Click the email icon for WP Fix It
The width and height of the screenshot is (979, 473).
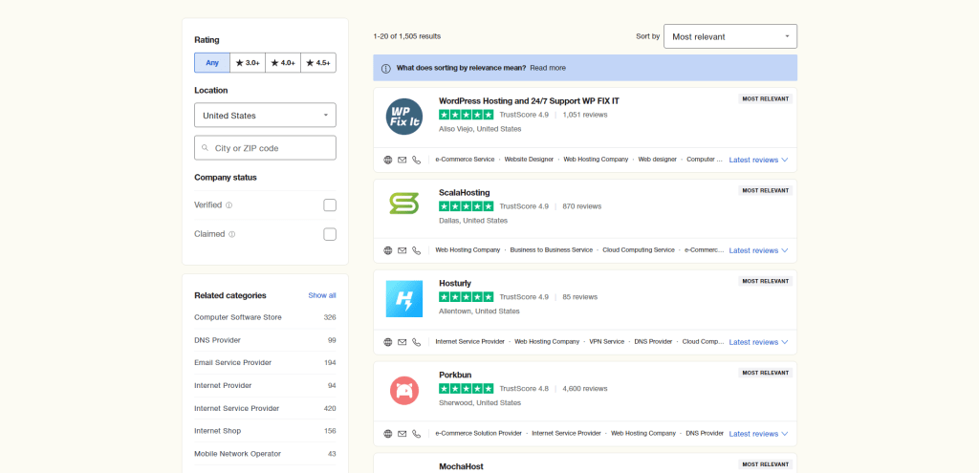pyautogui.click(x=402, y=160)
